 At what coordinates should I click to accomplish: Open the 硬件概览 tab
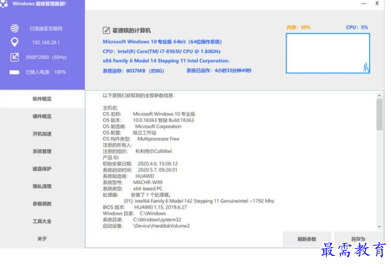click(42, 116)
